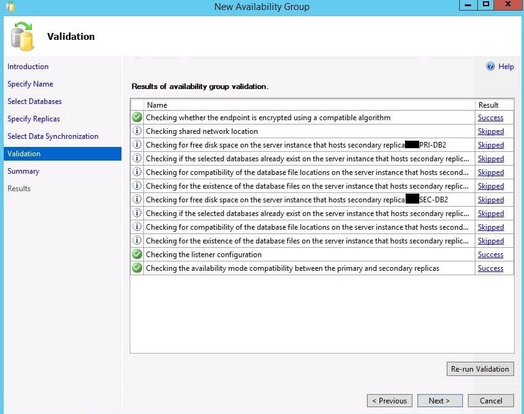Open Select Data Synchronization step
This screenshot has width=524, height=414.
(53, 136)
